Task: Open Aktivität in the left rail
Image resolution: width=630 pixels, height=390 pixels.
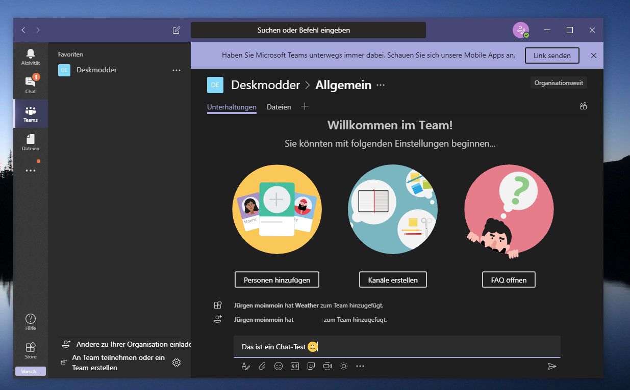Action: coord(31,57)
